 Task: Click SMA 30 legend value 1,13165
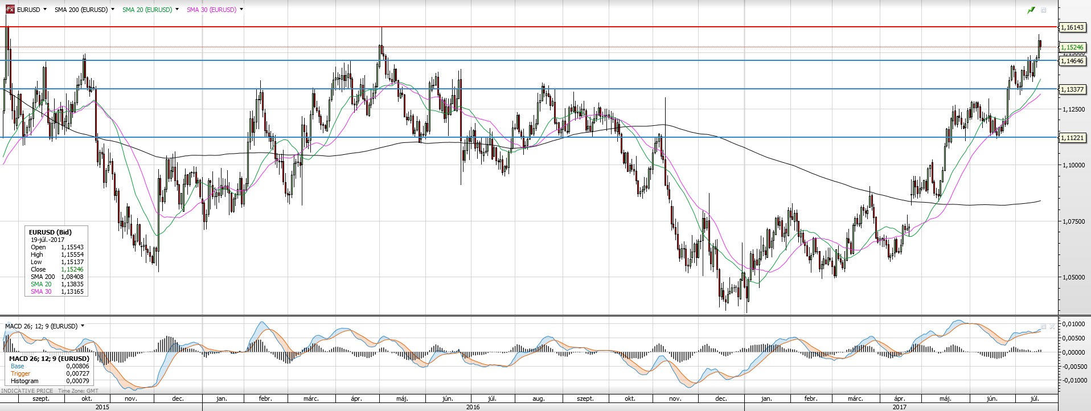(72, 291)
